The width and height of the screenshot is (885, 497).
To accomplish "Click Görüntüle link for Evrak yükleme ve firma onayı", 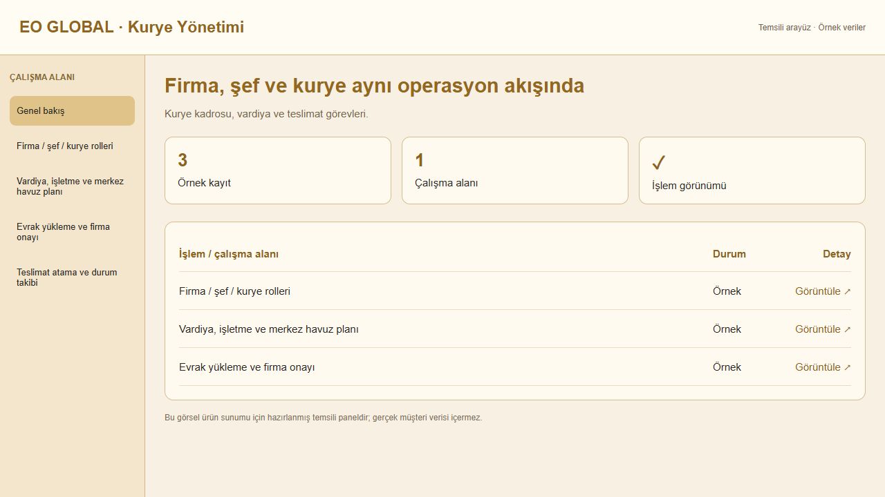I will tap(823, 367).
